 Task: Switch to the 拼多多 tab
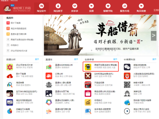coord(75,8)
